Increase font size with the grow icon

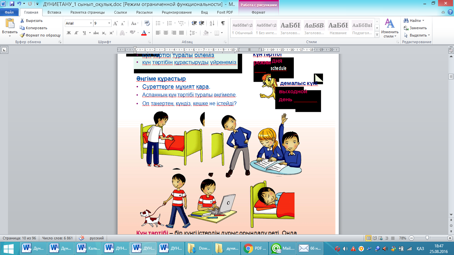pos(115,23)
